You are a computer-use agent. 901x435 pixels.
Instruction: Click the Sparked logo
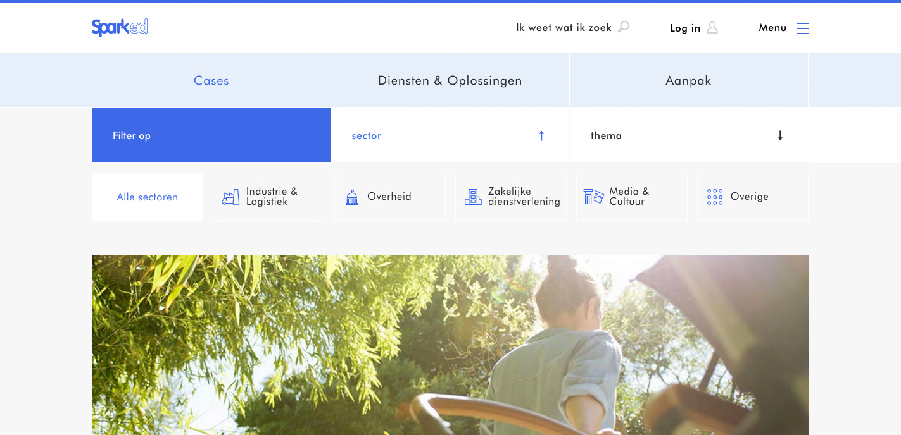click(120, 28)
